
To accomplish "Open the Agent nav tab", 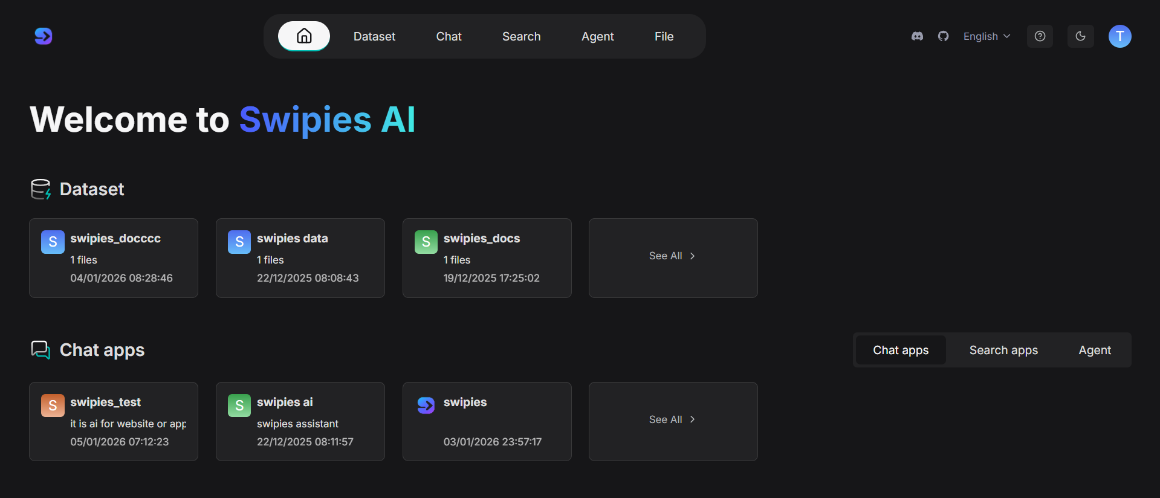I will 597,36.
